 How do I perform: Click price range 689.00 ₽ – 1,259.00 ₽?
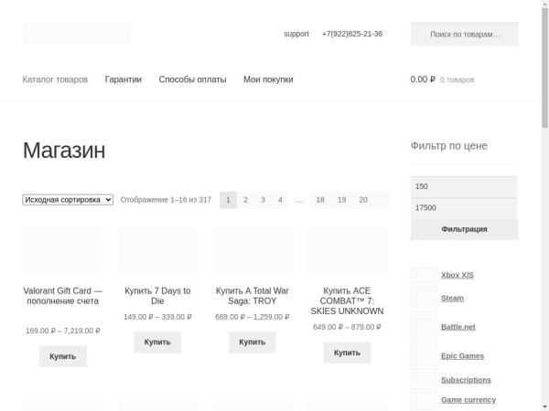coord(253,317)
